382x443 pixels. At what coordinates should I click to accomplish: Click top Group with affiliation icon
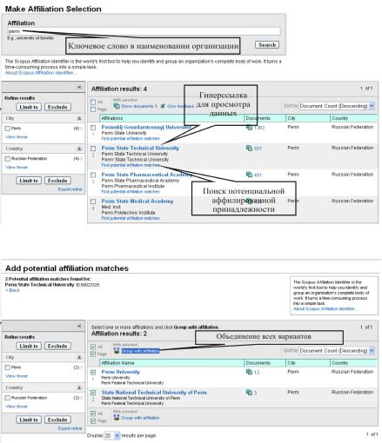click(117, 351)
